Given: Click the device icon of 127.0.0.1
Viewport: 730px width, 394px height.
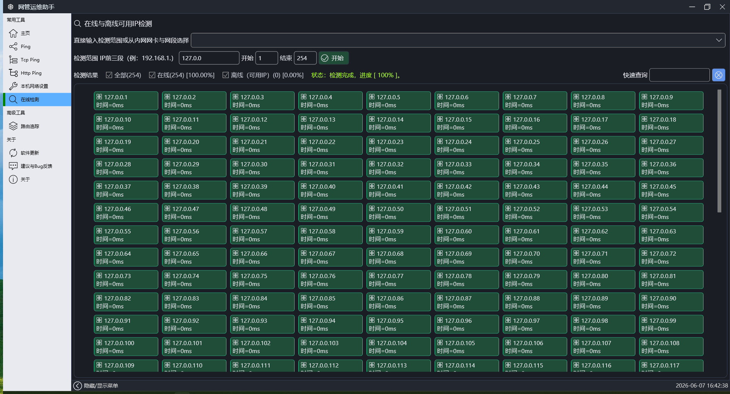Looking at the screenshot, I should pyautogui.click(x=99, y=97).
